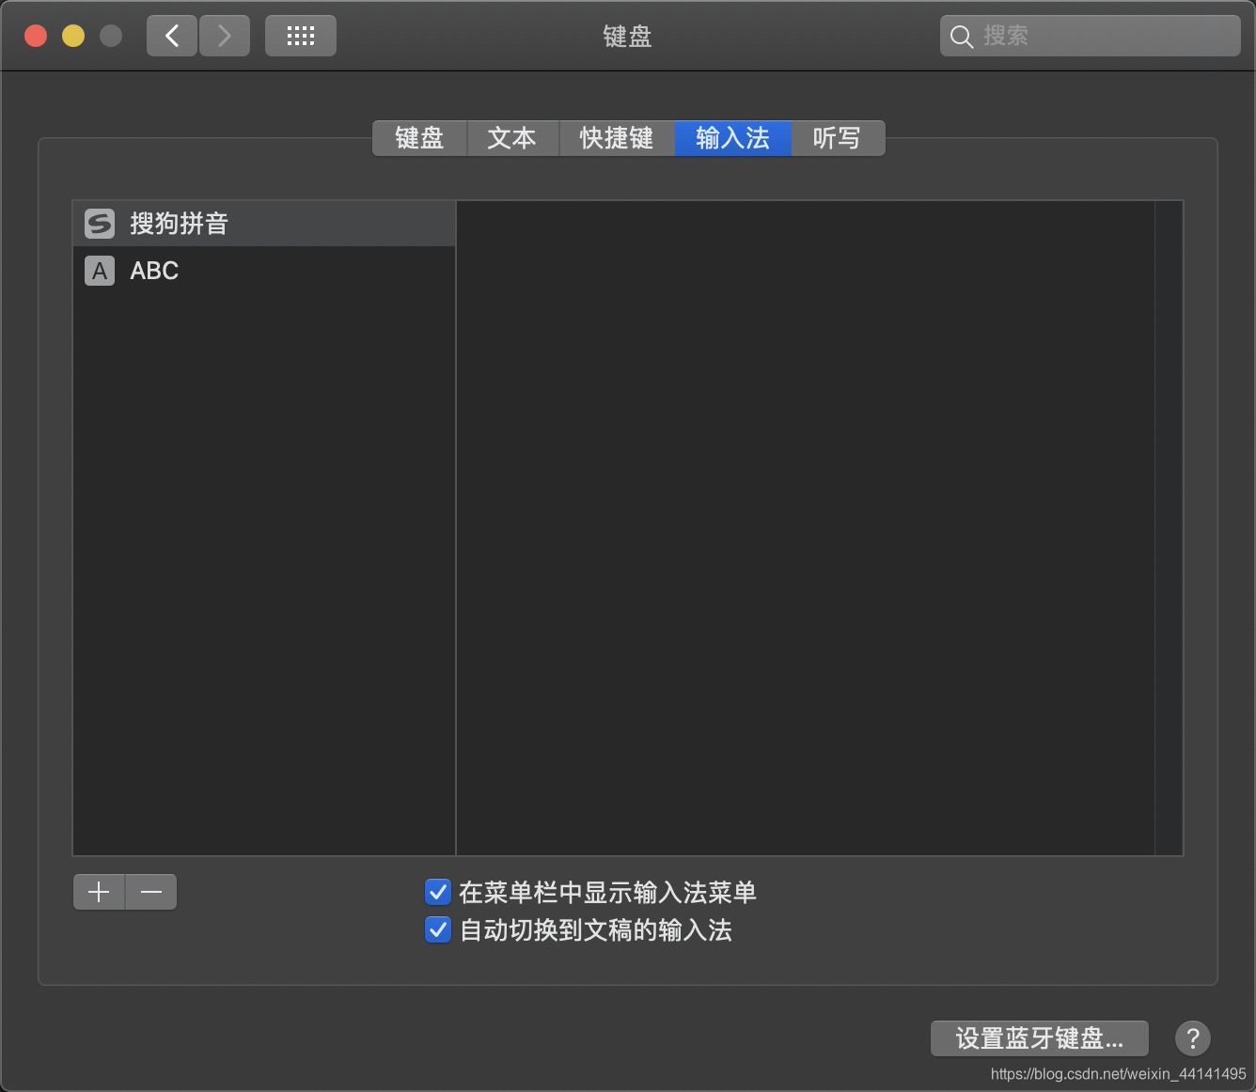Go forward with the right chevron button

[225, 36]
